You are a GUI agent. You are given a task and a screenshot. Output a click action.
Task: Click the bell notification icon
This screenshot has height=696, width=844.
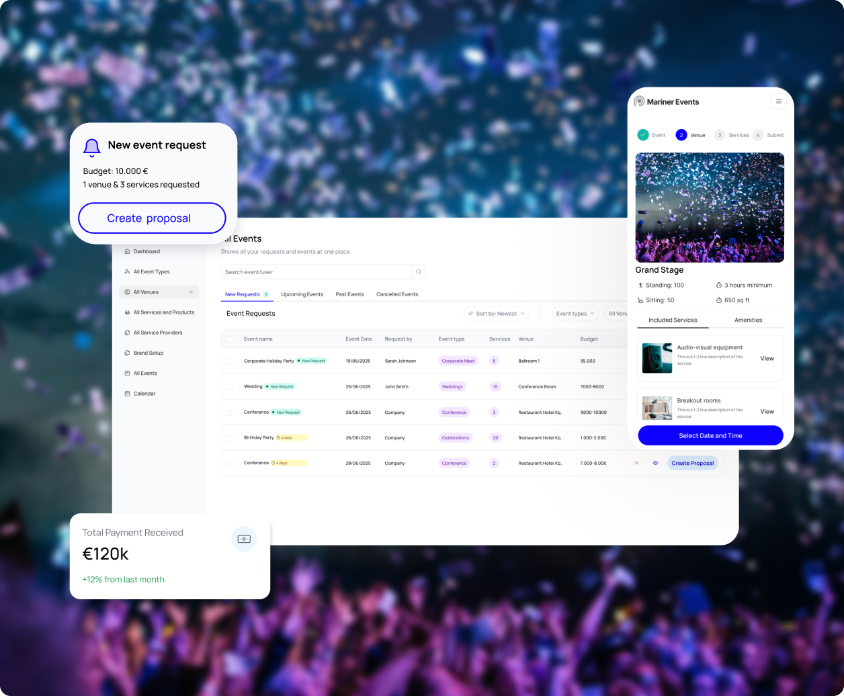(x=92, y=146)
